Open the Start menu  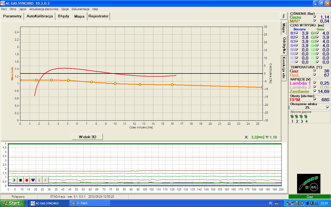tap(12, 203)
